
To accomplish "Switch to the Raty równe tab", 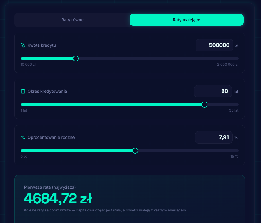I will coord(72,20).
